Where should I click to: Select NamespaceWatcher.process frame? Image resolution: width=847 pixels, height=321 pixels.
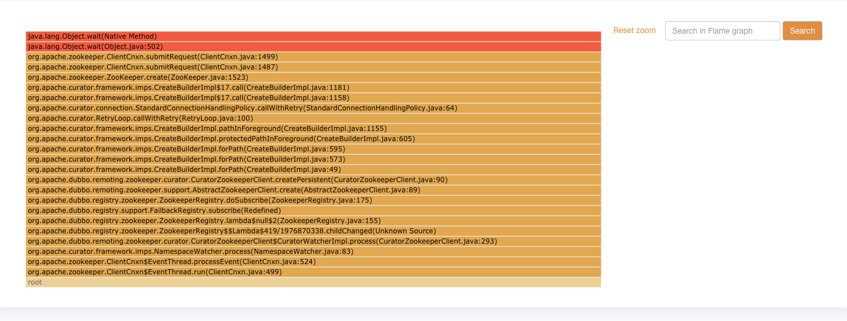click(313, 252)
